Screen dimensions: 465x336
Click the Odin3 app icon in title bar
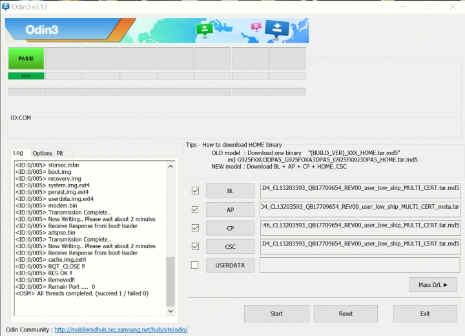[5, 6]
